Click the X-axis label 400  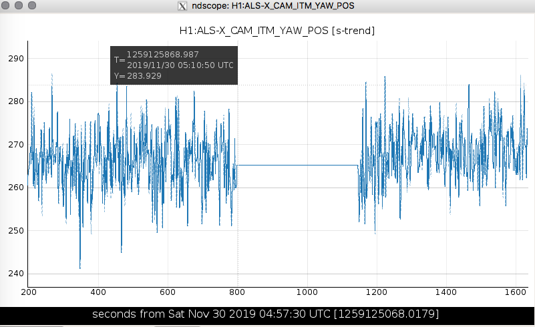[x=98, y=292]
